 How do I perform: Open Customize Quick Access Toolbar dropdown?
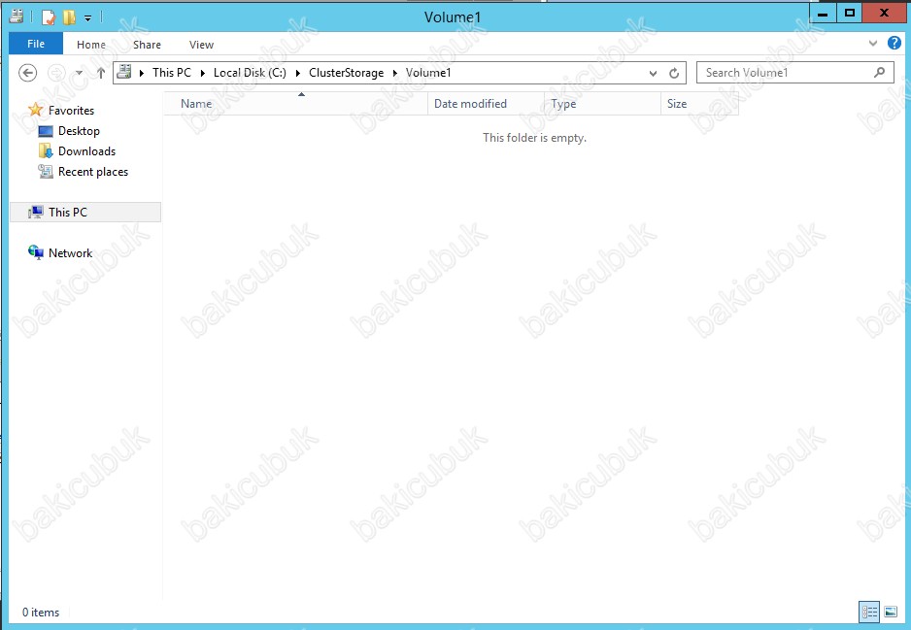click(x=87, y=17)
